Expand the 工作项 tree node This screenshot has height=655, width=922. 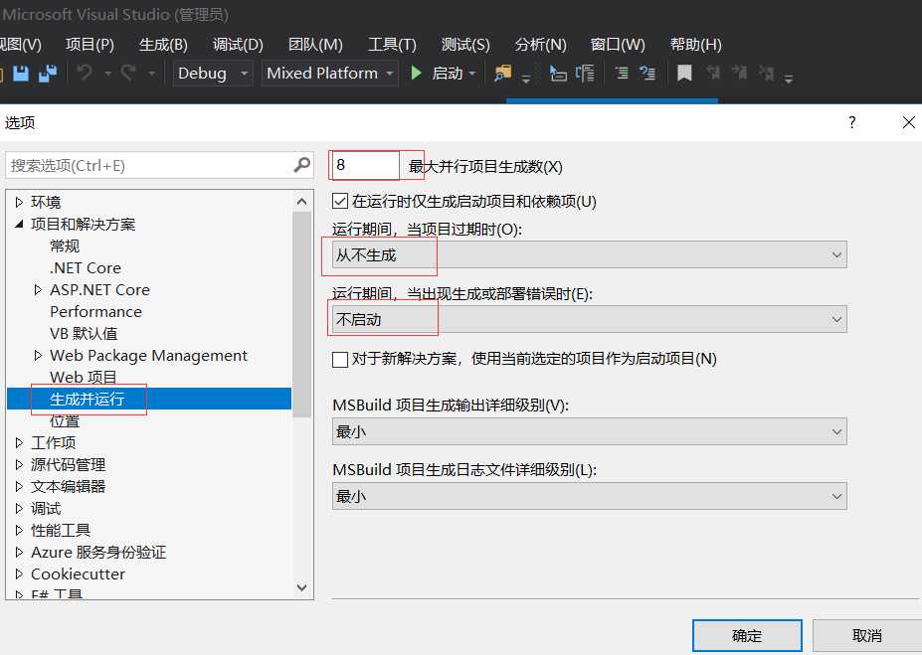[19, 442]
